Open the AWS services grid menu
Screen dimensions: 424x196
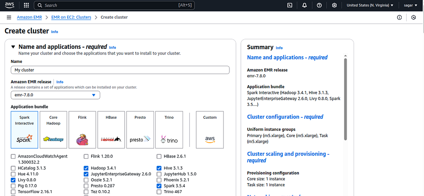26,5
